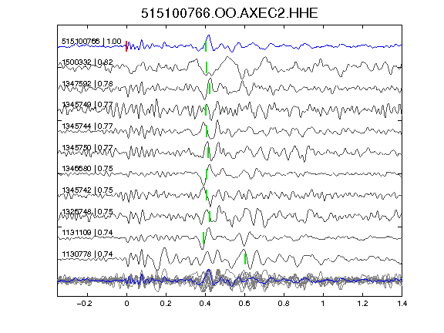Select the trace label 1345742 | 0.75
Screen dimensions: 444x333
87,190
